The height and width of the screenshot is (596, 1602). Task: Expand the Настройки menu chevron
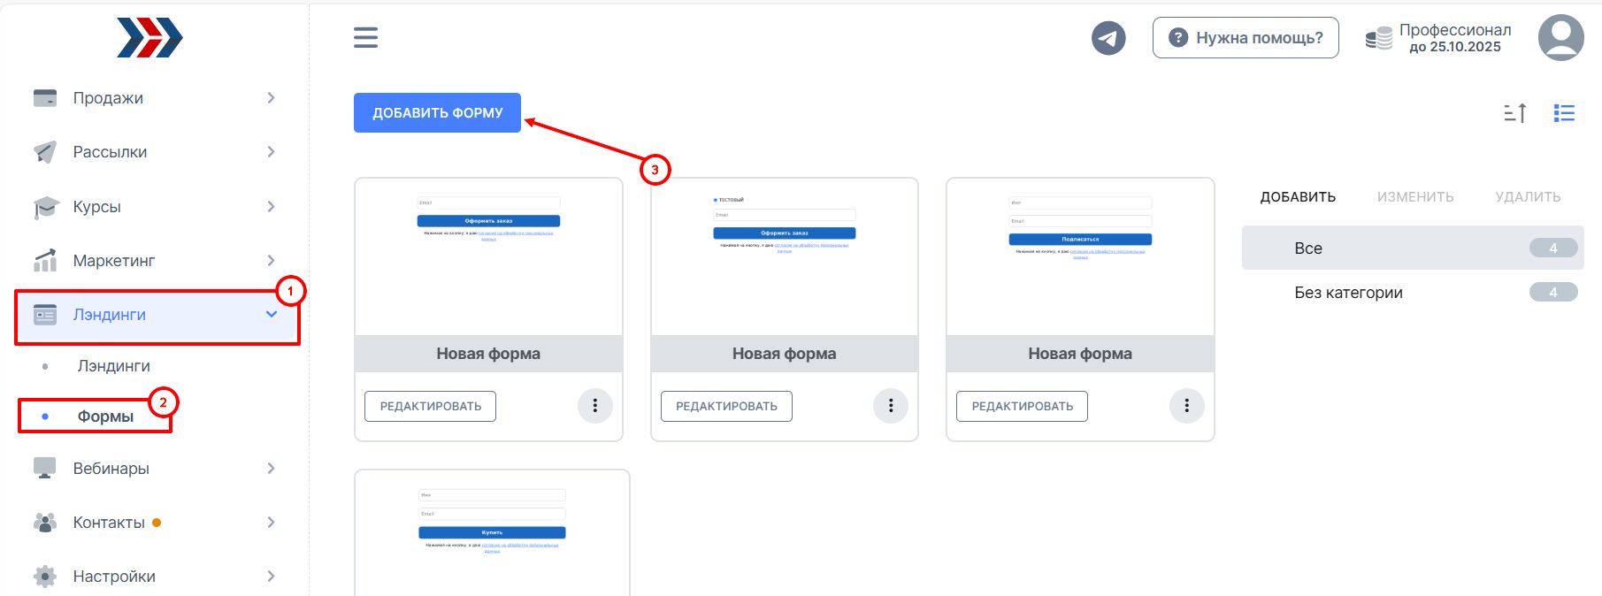tap(271, 577)
